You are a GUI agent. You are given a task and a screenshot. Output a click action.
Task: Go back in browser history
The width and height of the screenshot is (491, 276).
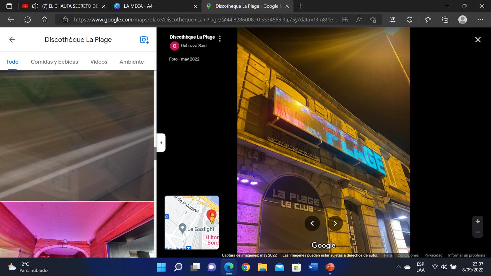pos(11,19)
